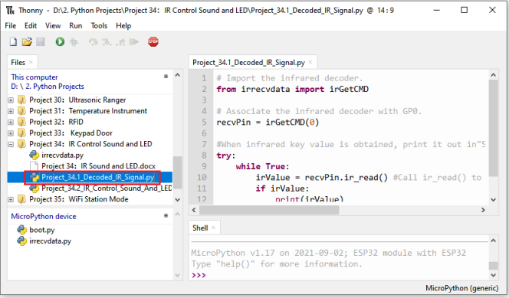The height and width of the screenshot is (298, 509).
Task: Open This computer panel options menu
Action: click(x=166, y=77)
